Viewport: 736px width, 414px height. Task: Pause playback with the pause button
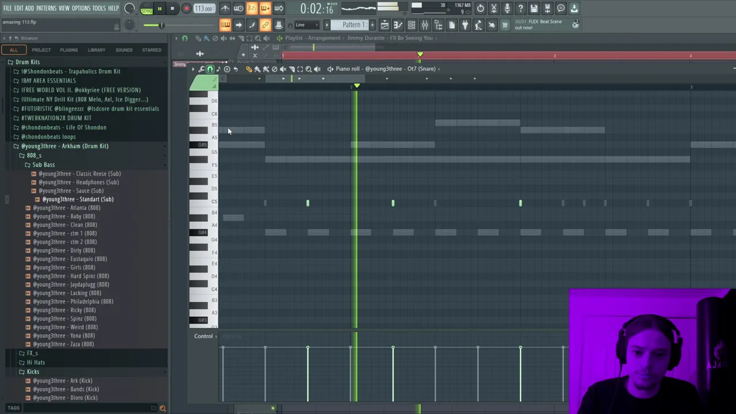point(159,9)
